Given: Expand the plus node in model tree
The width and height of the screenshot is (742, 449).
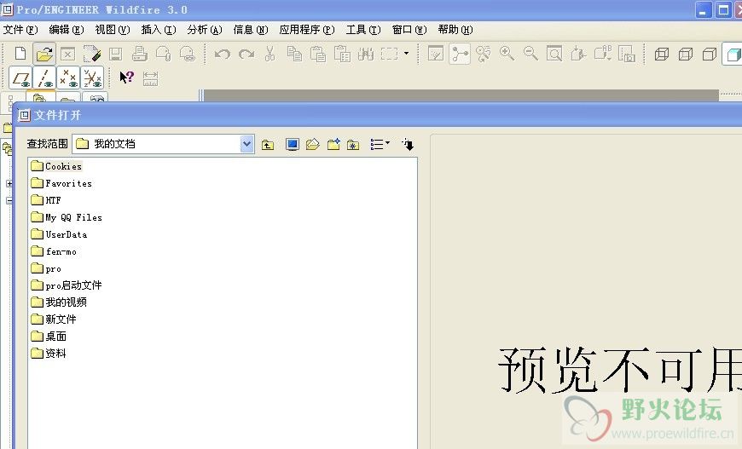Looking at the screenshot, I should pos(9,183).
